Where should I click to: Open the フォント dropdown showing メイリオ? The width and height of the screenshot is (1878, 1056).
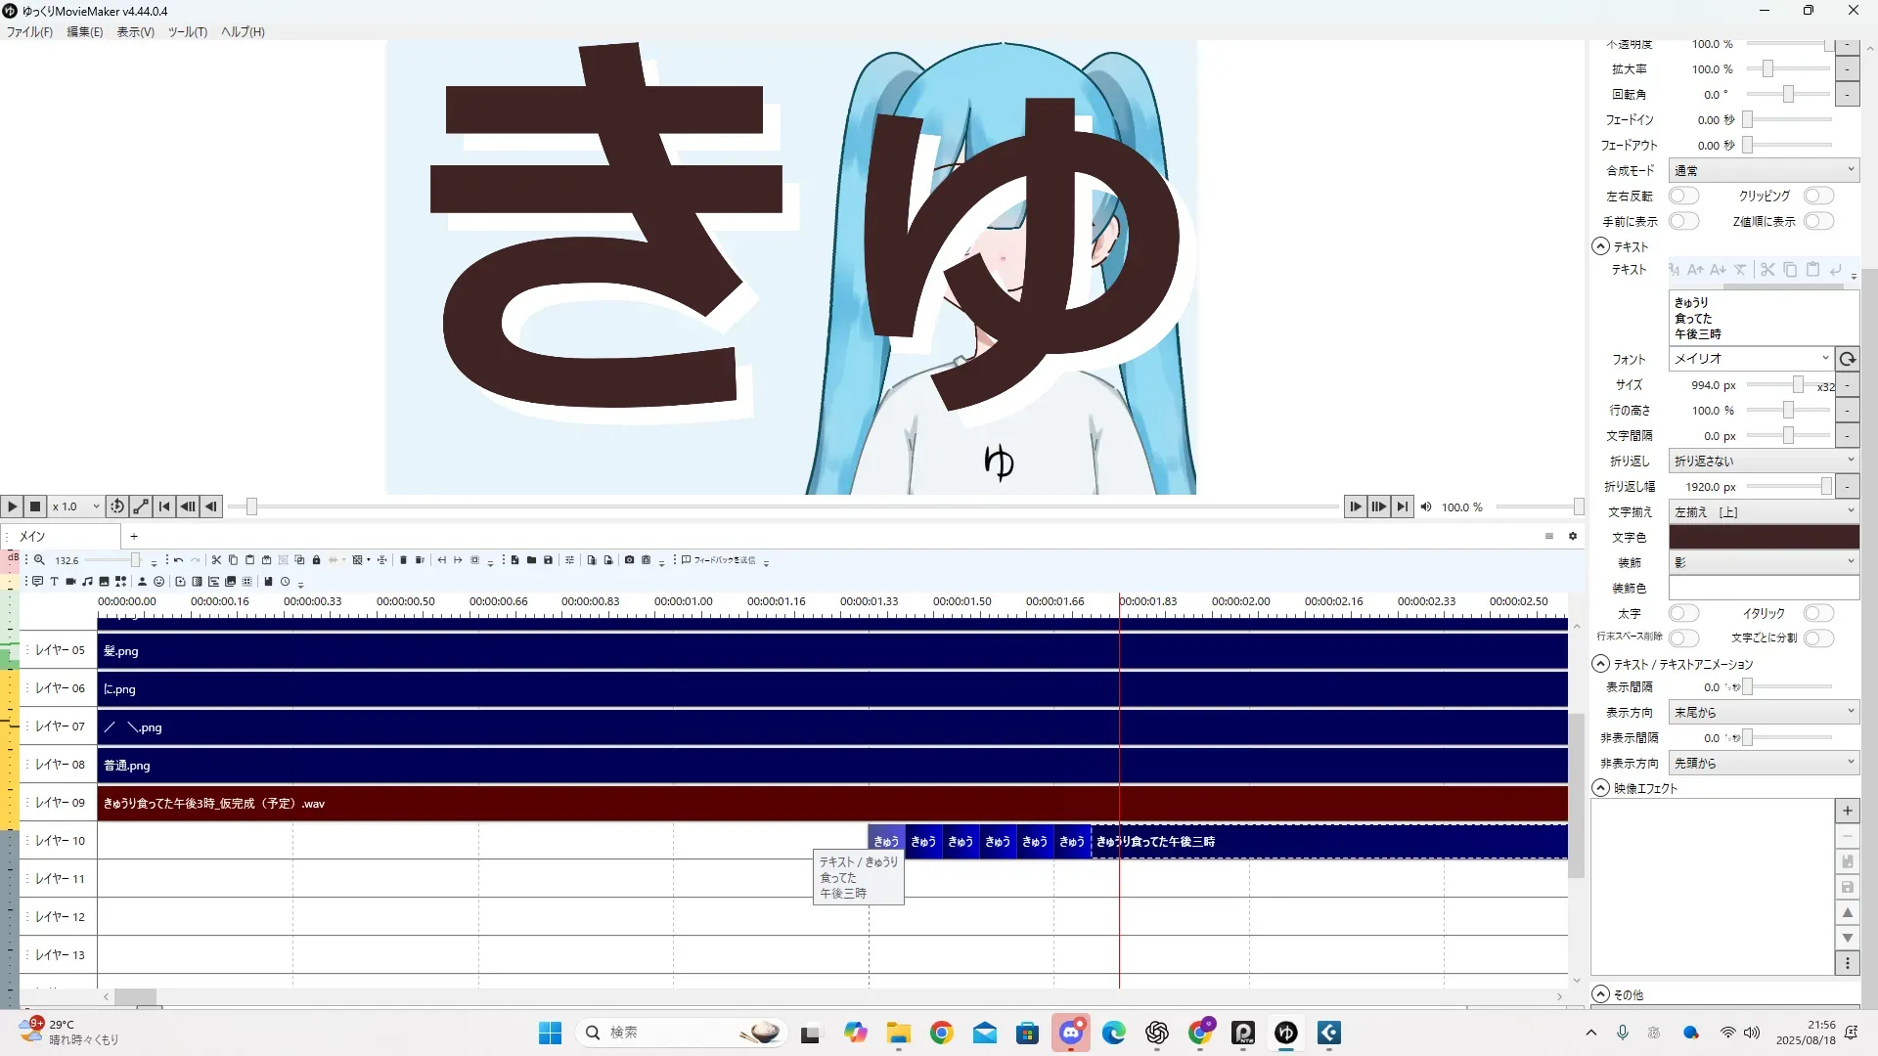1751,359
